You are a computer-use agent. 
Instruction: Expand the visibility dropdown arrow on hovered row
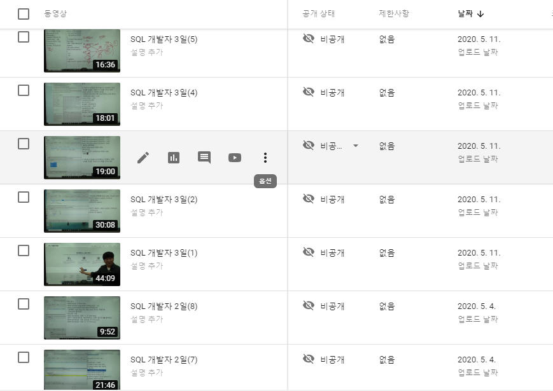click(356, 146)
